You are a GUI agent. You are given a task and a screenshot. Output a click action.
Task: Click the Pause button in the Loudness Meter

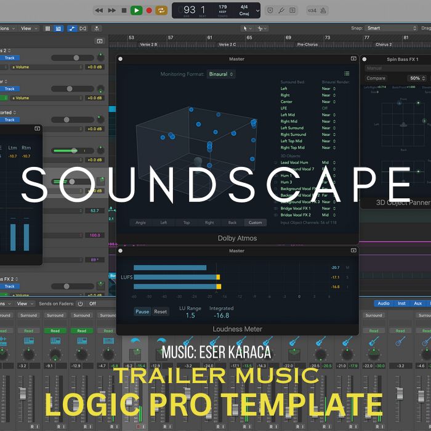142,312
